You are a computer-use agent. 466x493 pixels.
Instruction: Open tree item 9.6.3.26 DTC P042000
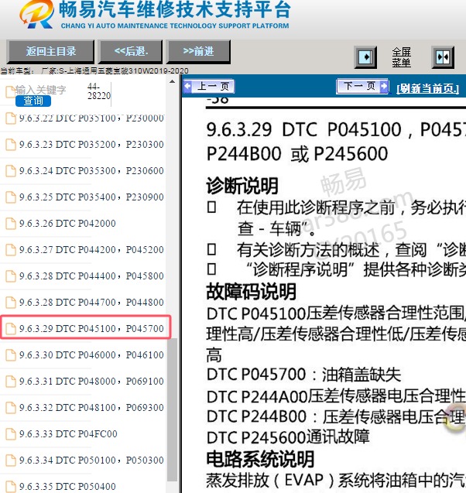pyautogui.click(x=67, y=223)
